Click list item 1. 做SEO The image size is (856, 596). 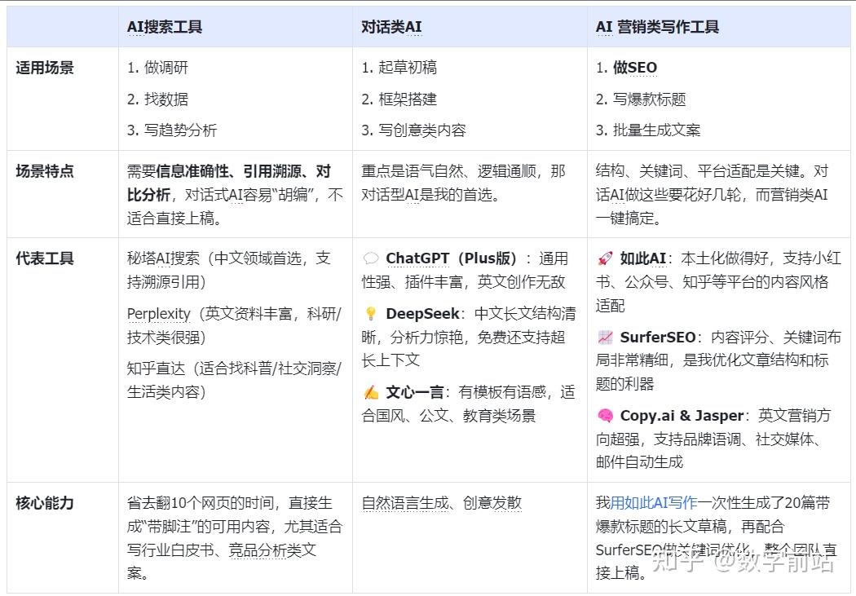[x=626, y=68]
